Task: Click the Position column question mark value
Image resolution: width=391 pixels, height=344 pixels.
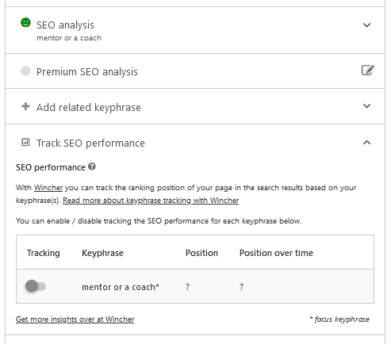Action: click(x=187, y=287)
